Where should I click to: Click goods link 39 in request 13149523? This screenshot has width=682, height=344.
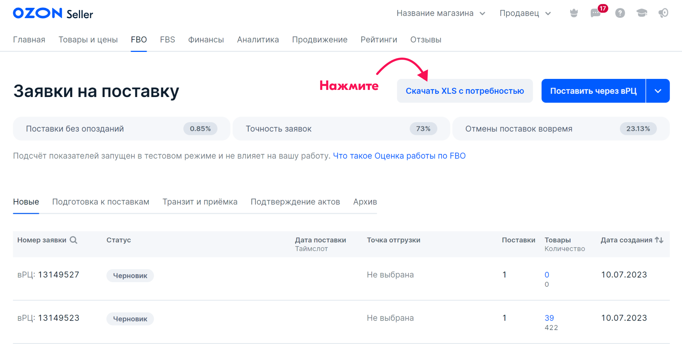pos(550,318)
